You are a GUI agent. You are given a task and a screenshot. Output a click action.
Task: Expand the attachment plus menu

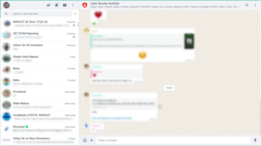(92, 140)
